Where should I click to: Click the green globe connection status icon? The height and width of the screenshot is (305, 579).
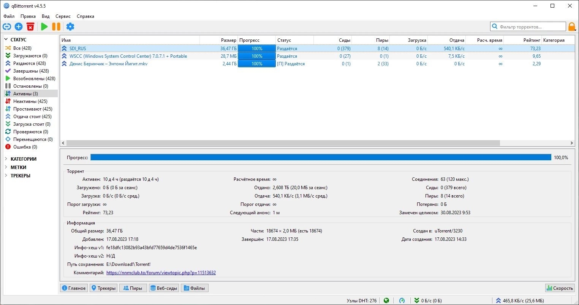(386, 300)
